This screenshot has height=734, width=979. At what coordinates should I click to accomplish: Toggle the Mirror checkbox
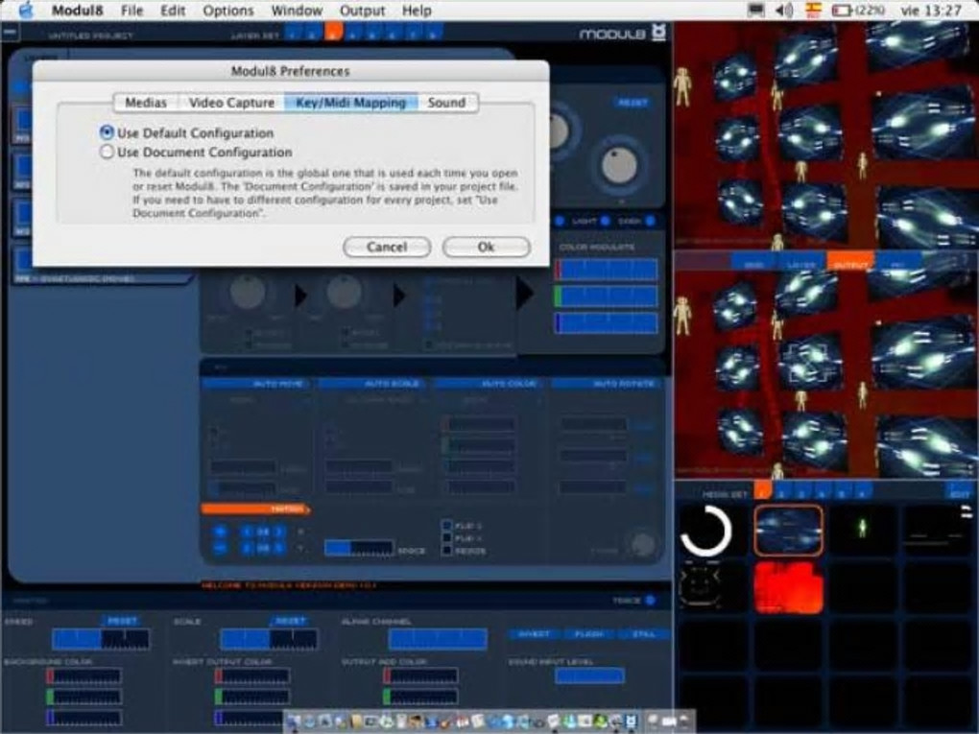coord(447,551)
